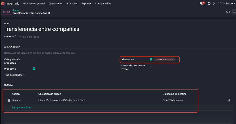This screenshot has width=236, height=124.
Task: Toggle the Tipo de paquete checkbox
Action: pos(34,75)
